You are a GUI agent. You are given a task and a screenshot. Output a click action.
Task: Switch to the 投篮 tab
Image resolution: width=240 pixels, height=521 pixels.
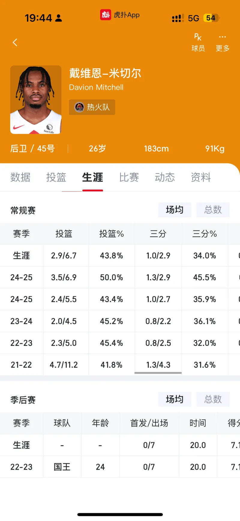point(56,177)
